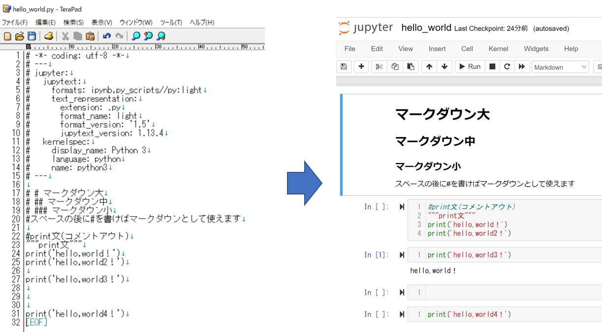This screenshot has height=332, width=602.
Task: Move the selected cell up with the arrow icon
Action: pyautogui.click(x=430, y=66)
